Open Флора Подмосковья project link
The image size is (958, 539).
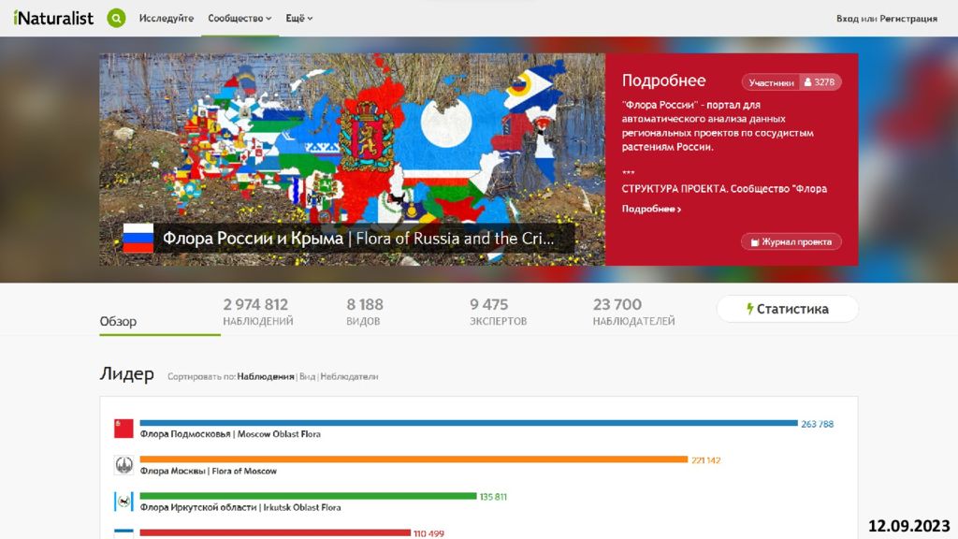point(230,434)
